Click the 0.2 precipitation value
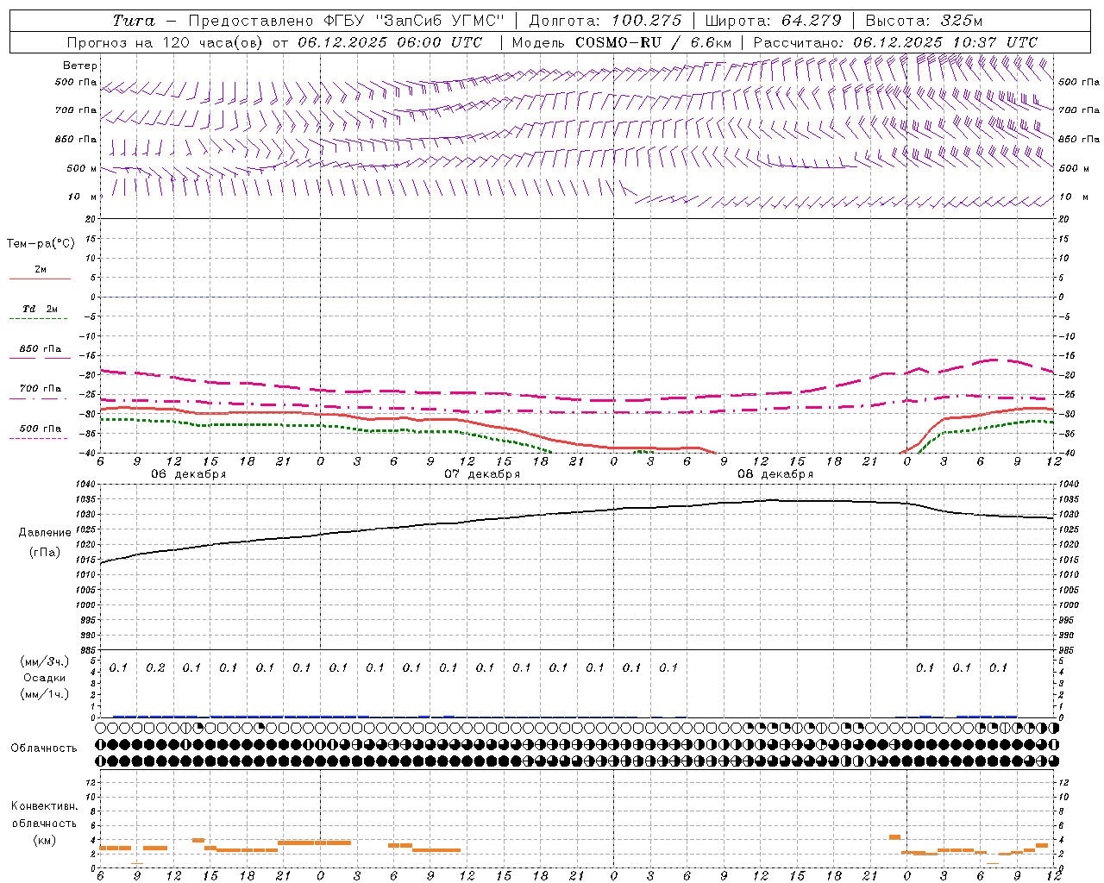This screenshot has width=1104, height=883. pyautogui.click(x=155, y=667)
